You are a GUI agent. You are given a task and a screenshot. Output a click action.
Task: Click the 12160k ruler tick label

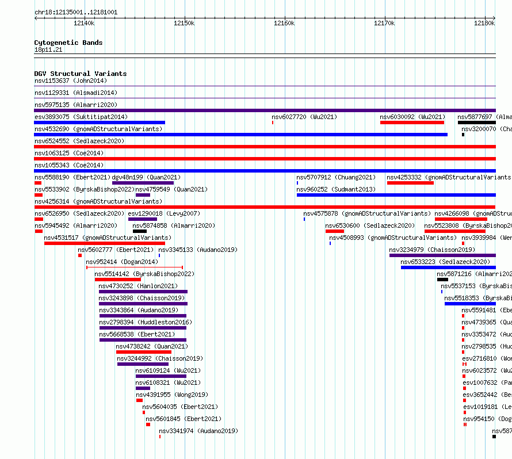click(x=284, y=23)
